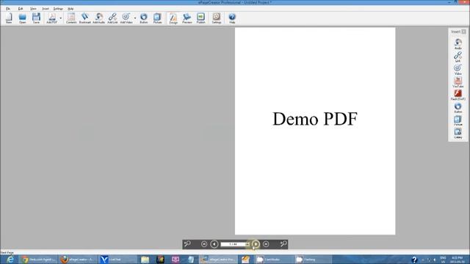Click the clock in the system tray

(x=457, y=260)
